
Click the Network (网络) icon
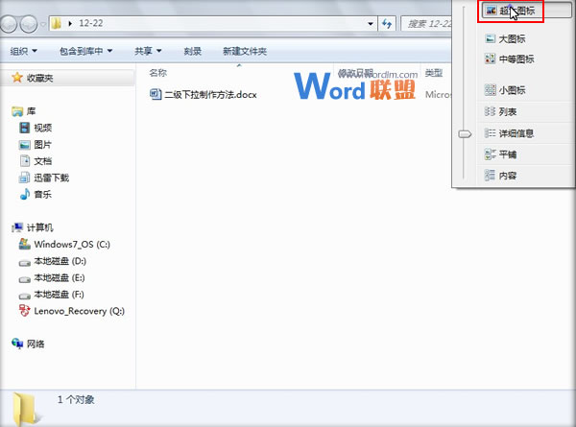(x=17, y=344)
